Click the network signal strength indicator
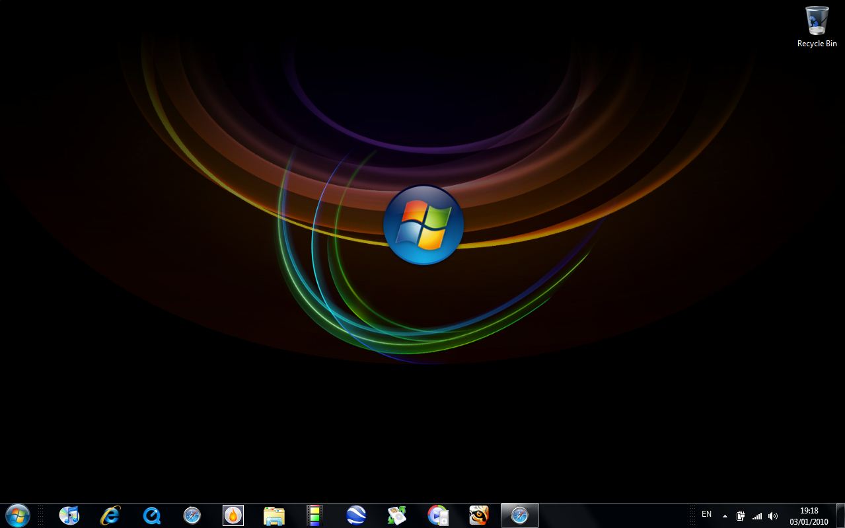Screen dimensions: 845x528 758,515
